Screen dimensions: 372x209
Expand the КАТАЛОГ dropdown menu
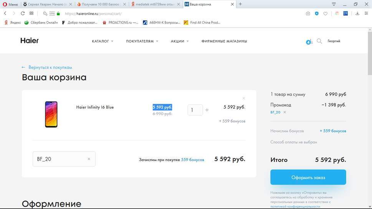[x=103, y=41]
